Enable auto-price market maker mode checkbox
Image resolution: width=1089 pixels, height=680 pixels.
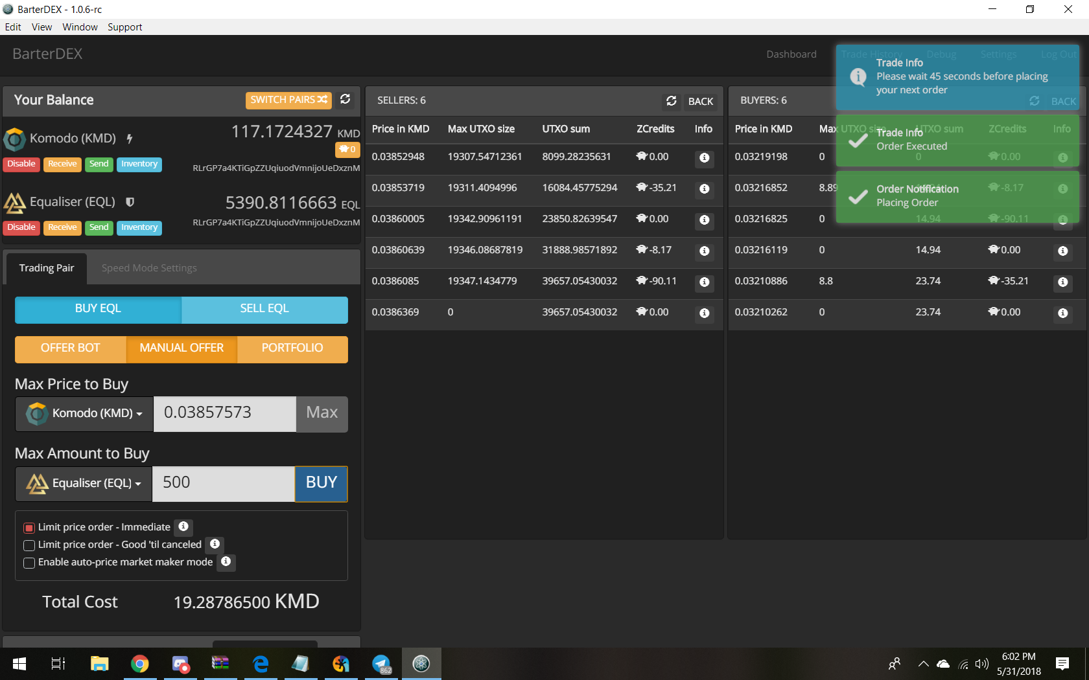29,563
